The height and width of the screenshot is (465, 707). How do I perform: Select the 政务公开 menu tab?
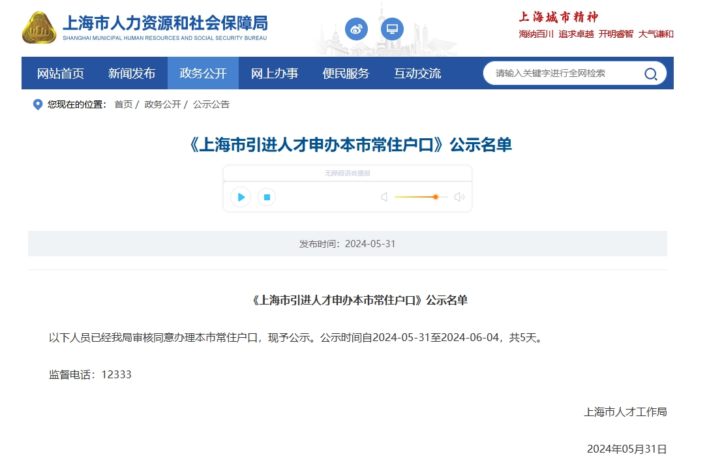[203, 73]
